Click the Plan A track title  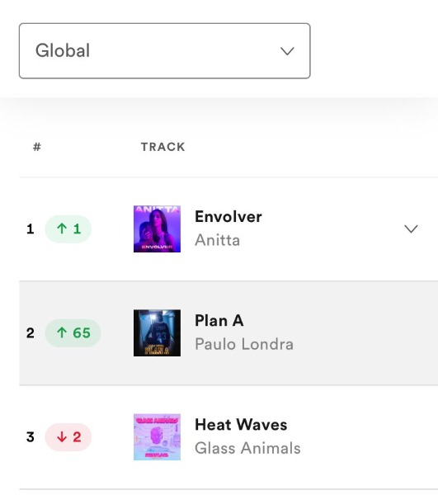pos(219,321)
